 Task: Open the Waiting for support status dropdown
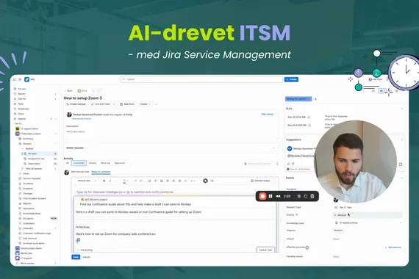298,99
